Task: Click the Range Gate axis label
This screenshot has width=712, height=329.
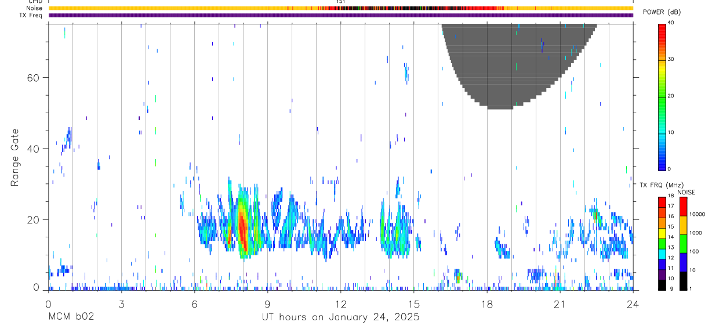Action: pos(15,158)
